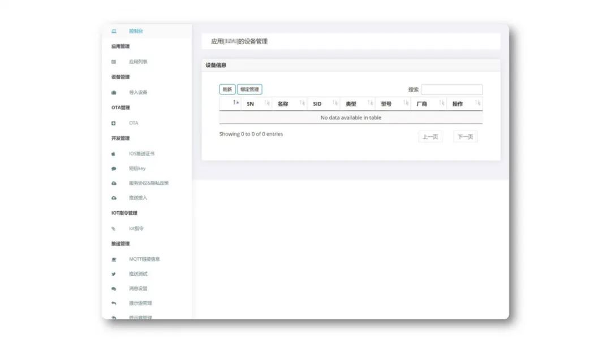Sort table by 类型 column
Image resolution: width=611 pixels, height=343 pixels.
click(x=358, y=104)
